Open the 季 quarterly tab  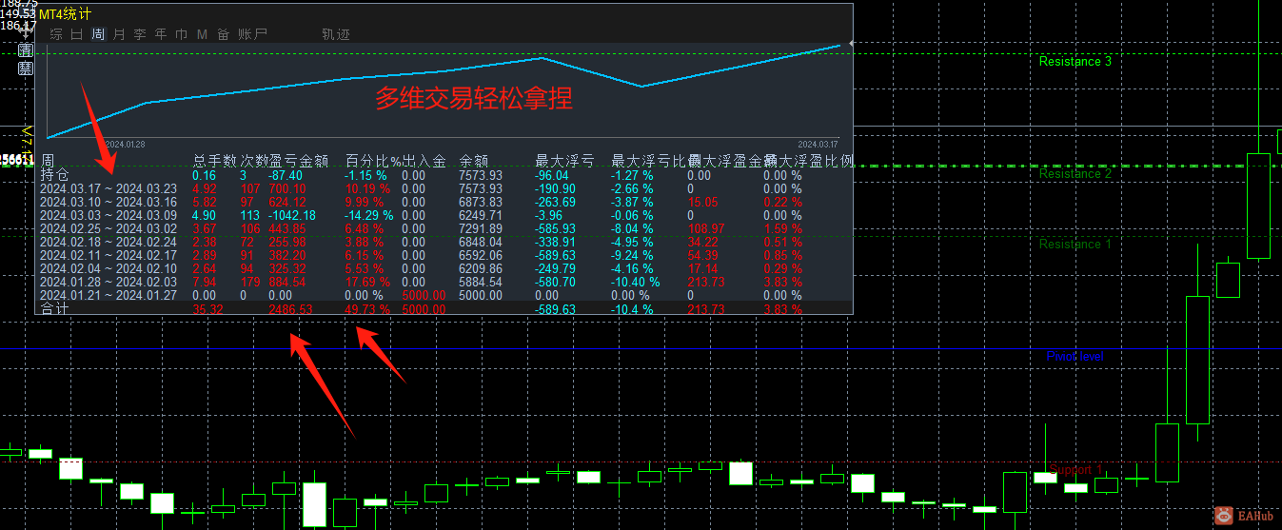140,34
